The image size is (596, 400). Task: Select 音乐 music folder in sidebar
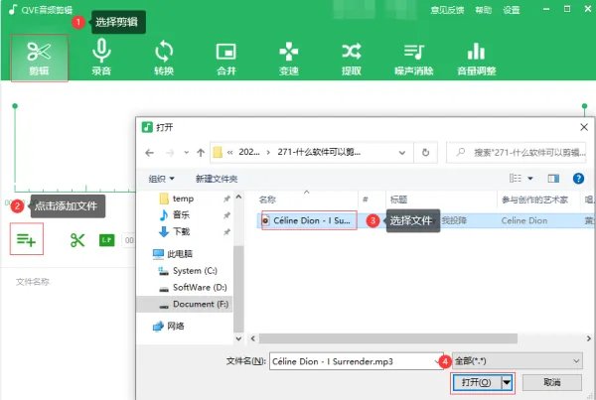coord(181,215)
